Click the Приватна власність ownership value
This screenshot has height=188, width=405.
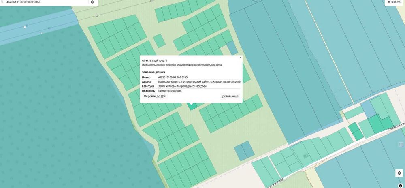click(170, 91)
